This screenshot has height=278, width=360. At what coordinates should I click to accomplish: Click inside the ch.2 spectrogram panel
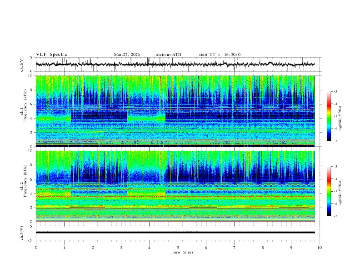175,186
